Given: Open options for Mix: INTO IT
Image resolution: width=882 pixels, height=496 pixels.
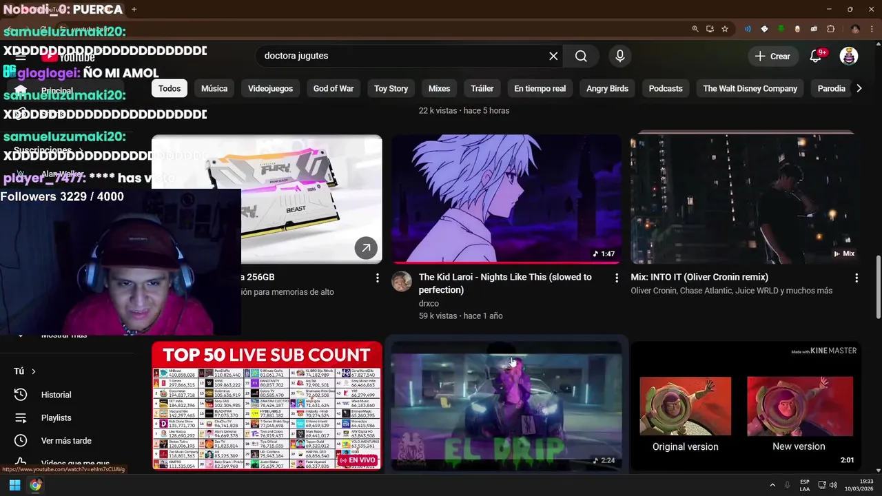Looking at the screenshot, I should [857, 278].
